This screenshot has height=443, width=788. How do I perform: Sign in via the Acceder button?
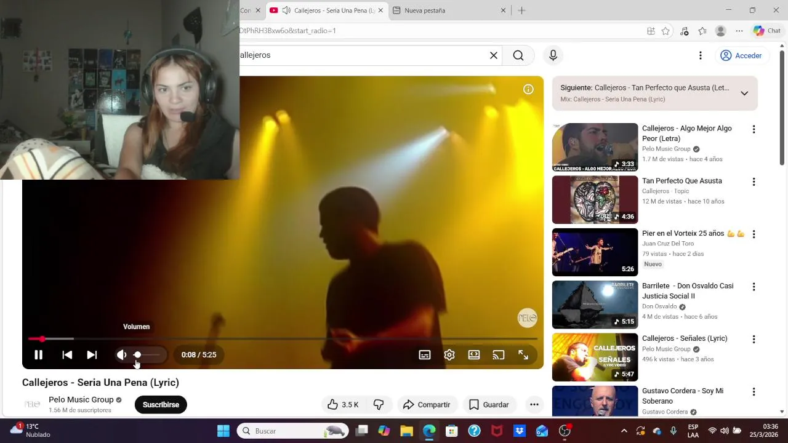[741, 55]
